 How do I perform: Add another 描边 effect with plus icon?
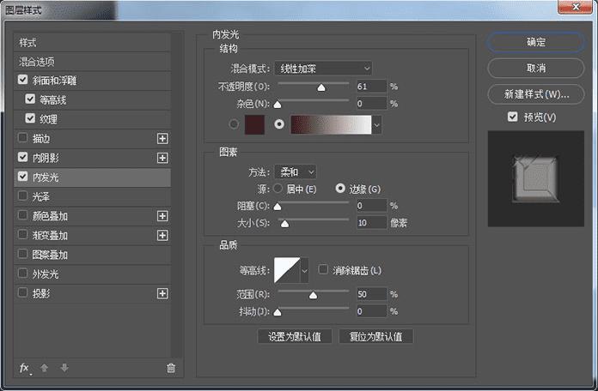[x=162, y=138]
